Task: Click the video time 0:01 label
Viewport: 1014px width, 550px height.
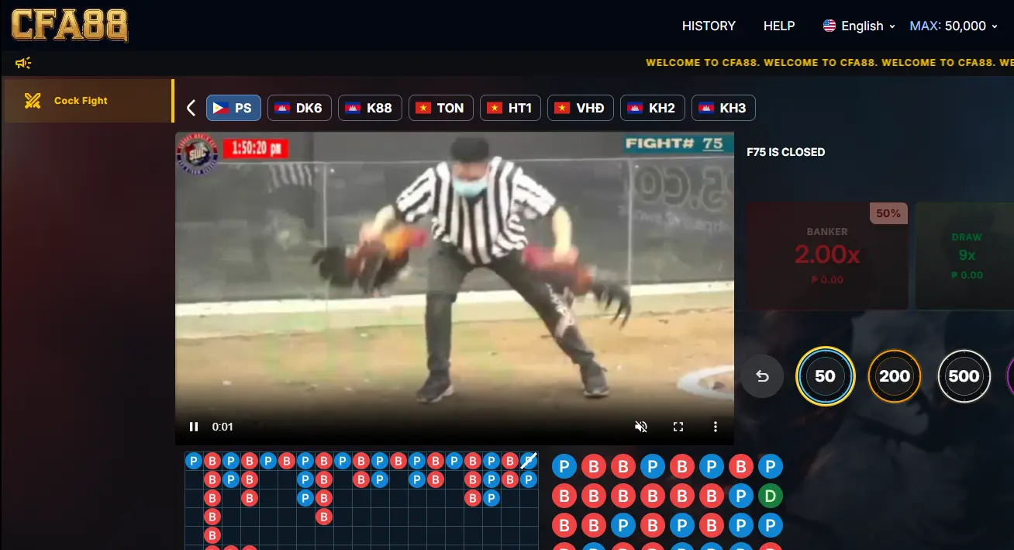Action: click(x=222, y=427)
